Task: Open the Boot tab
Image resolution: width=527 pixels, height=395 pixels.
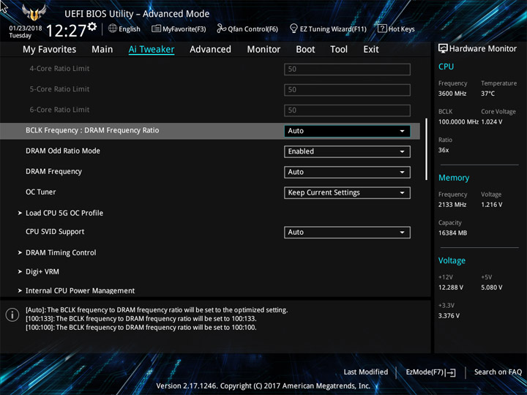Action: 305,50
